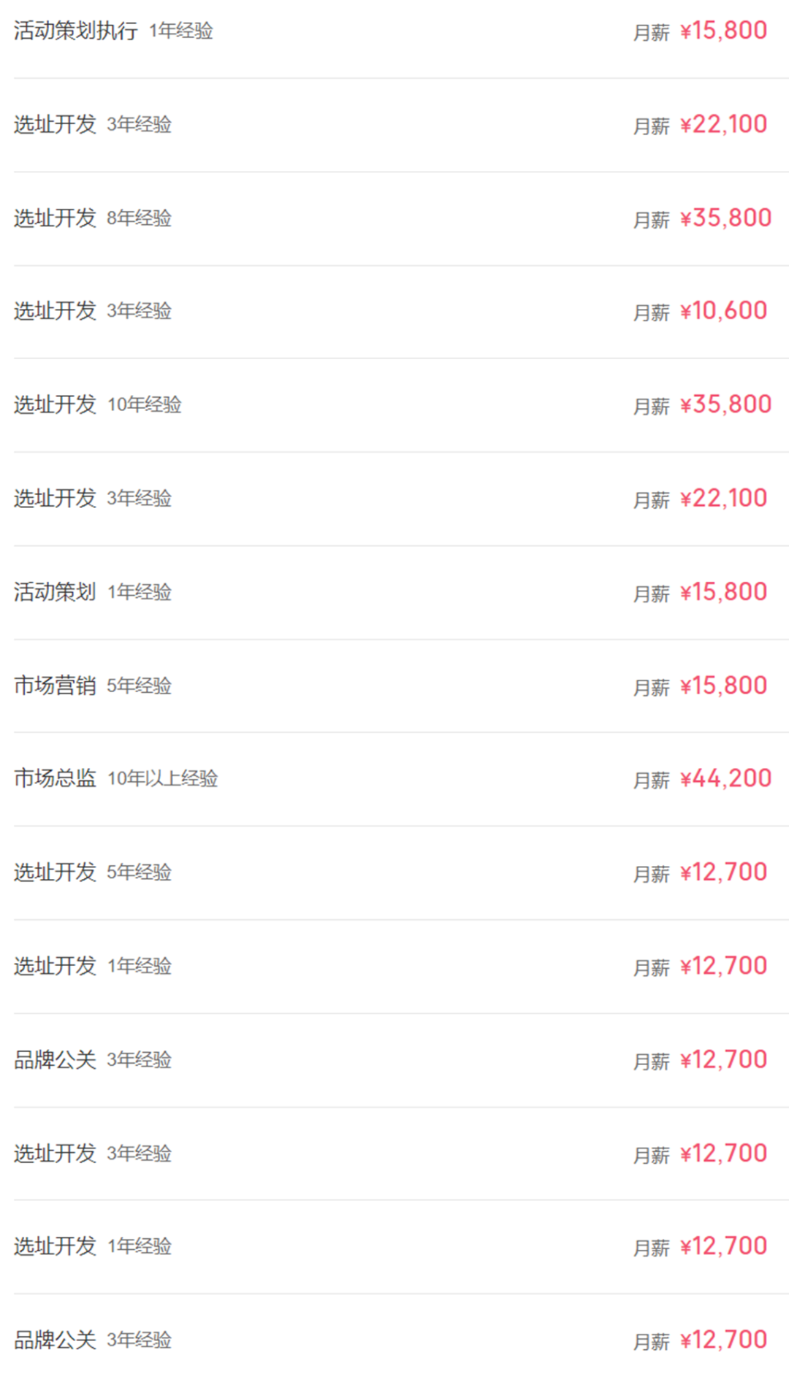Screen dimensions: 789x1374
Task: Click ¥15,800 salary in 市场营销 row
Action: (723, 686)
